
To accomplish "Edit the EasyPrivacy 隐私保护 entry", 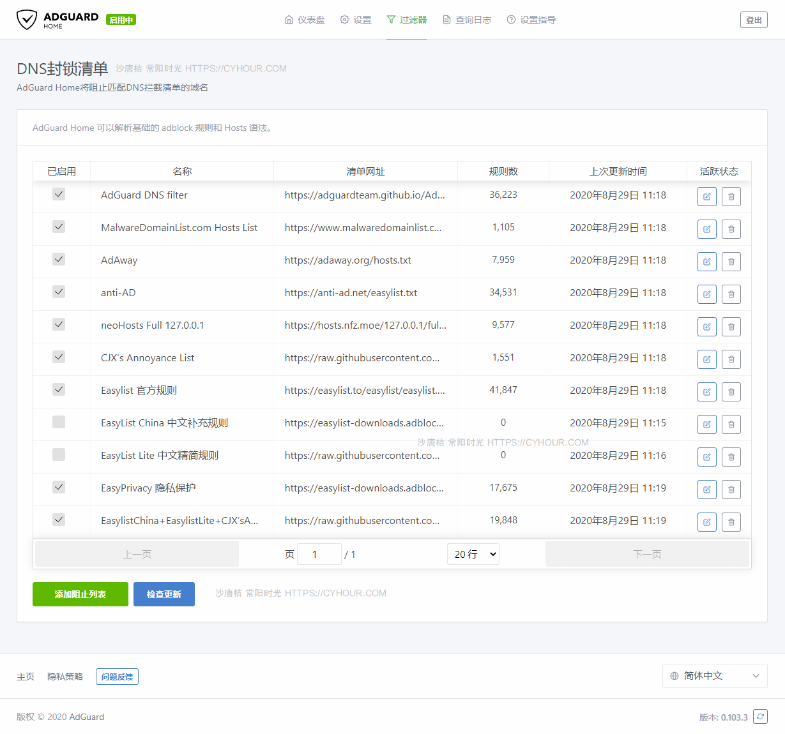I will 707,490.
